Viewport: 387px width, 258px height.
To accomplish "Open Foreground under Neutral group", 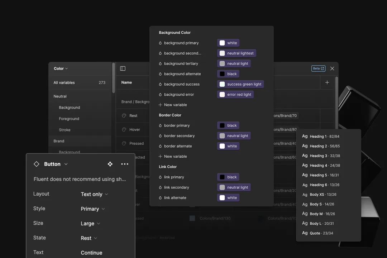I will pos(69,119).
